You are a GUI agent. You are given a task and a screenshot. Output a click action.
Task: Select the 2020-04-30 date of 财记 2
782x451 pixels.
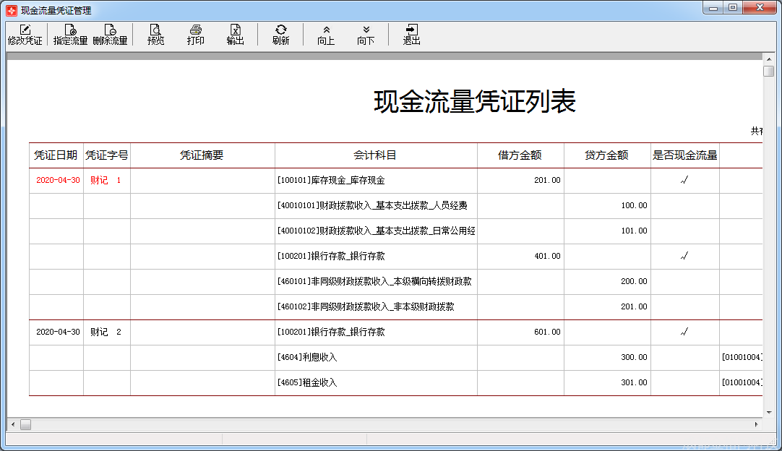[58, 332]
